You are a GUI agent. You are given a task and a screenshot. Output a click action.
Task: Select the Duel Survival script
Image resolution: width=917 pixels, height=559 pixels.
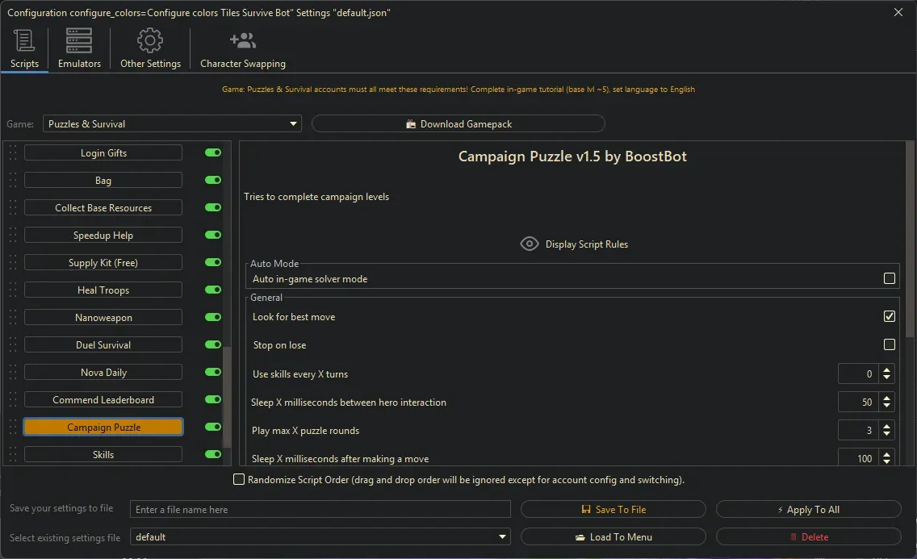[x=103, y=345]
